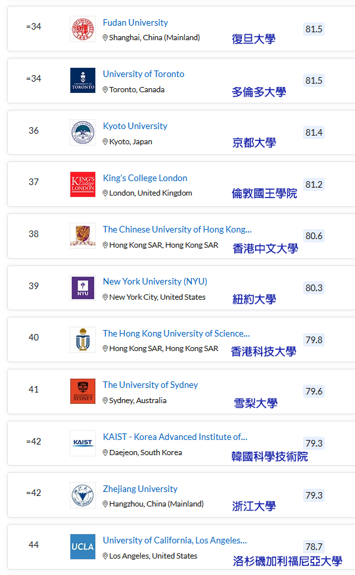Click the NYU purple torch logo
Image resolution: width=355 pixels, height=575 pixels.
click(x=83, y=288)
